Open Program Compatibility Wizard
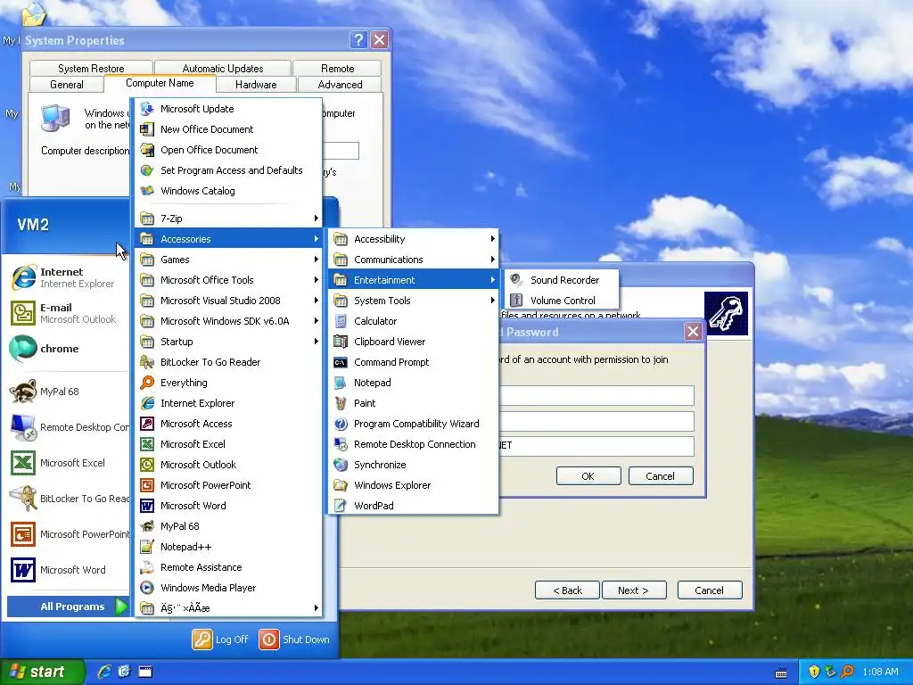The width and height of the screenshot is (913, 685). [414, 424]
